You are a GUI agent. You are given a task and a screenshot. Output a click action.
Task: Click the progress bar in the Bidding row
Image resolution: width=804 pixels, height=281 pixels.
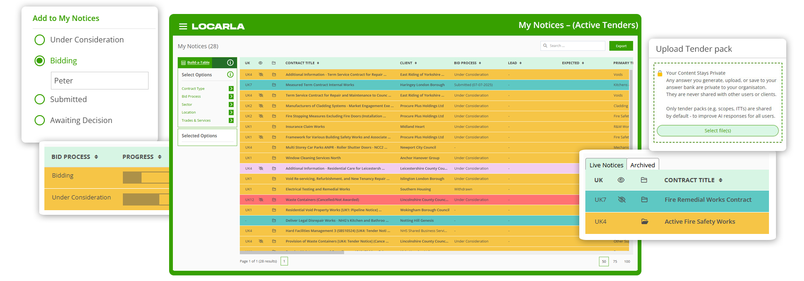(146, 177)
